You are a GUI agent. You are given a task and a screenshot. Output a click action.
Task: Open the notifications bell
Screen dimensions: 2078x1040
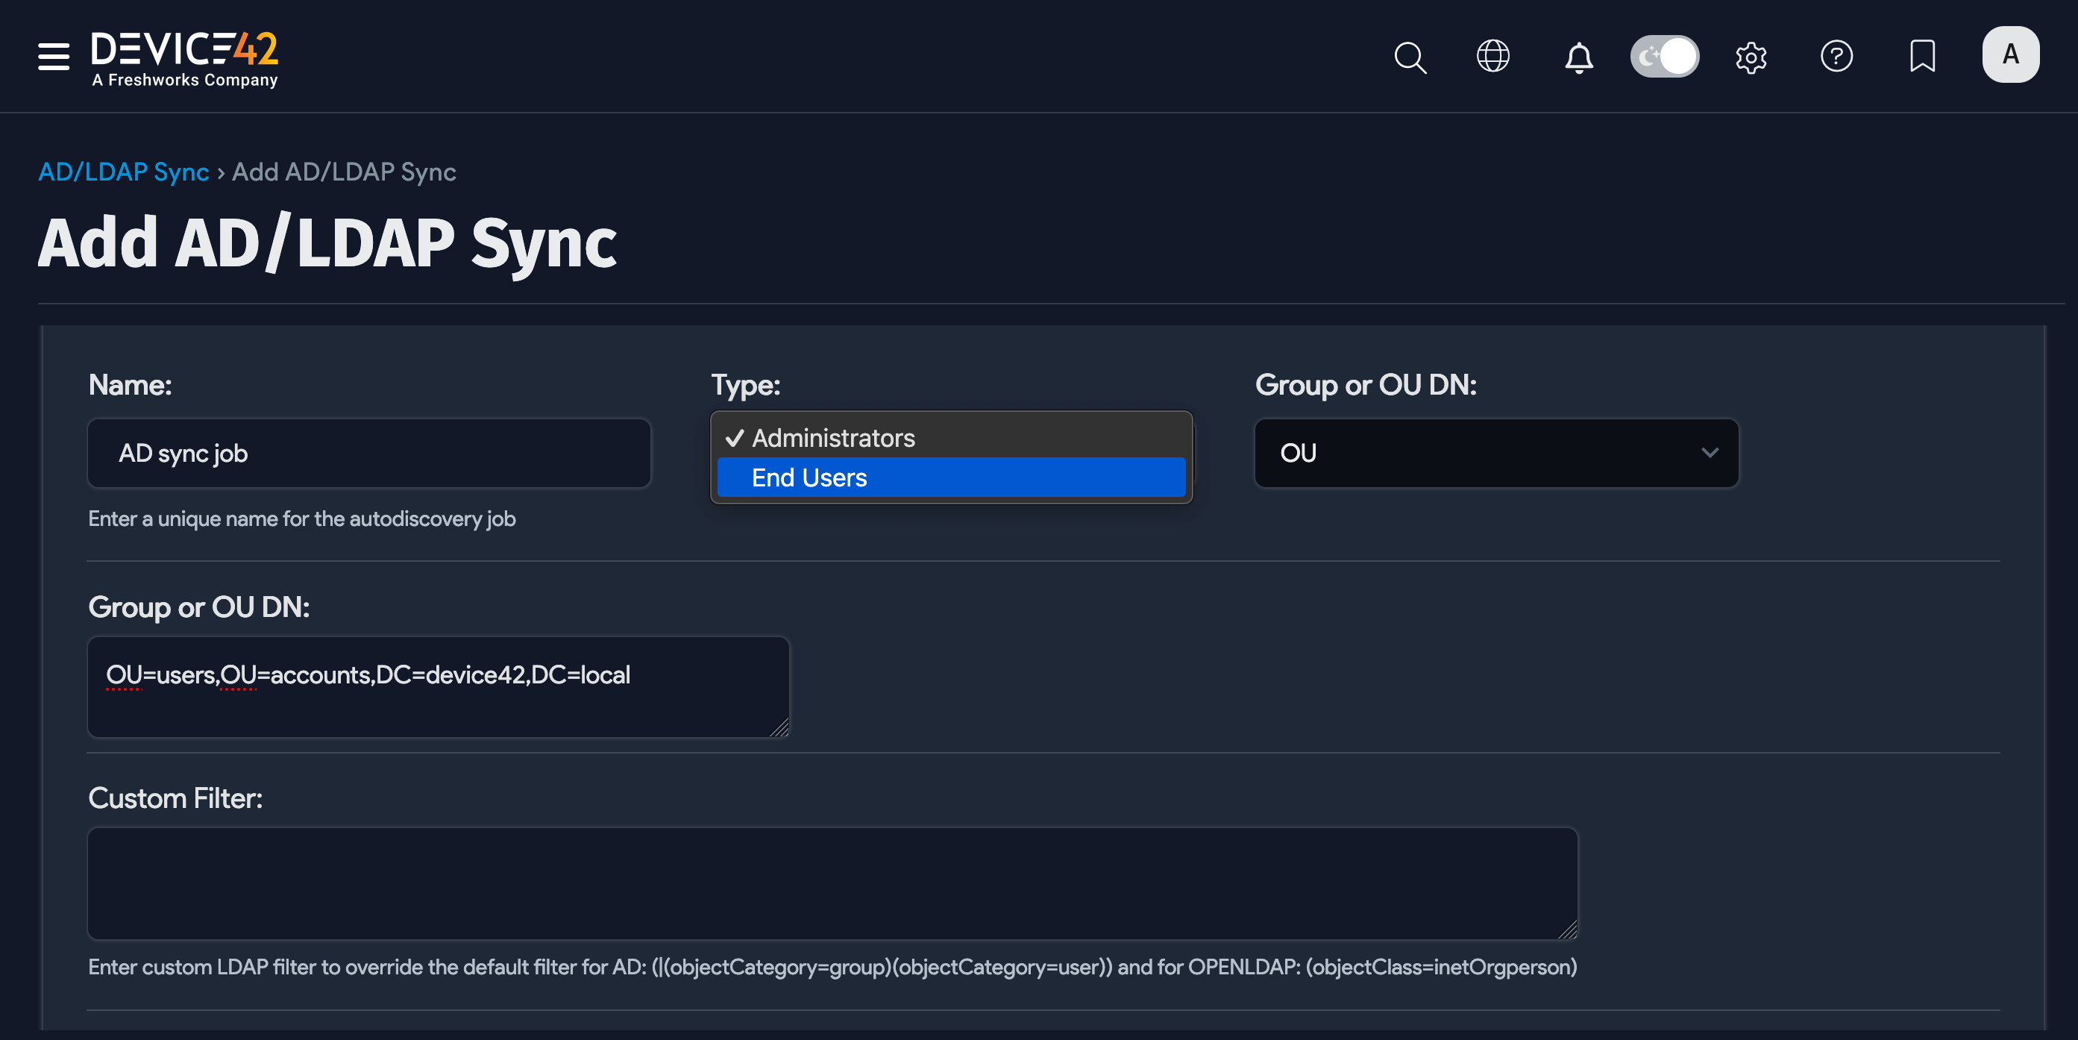pos(1580,56)
